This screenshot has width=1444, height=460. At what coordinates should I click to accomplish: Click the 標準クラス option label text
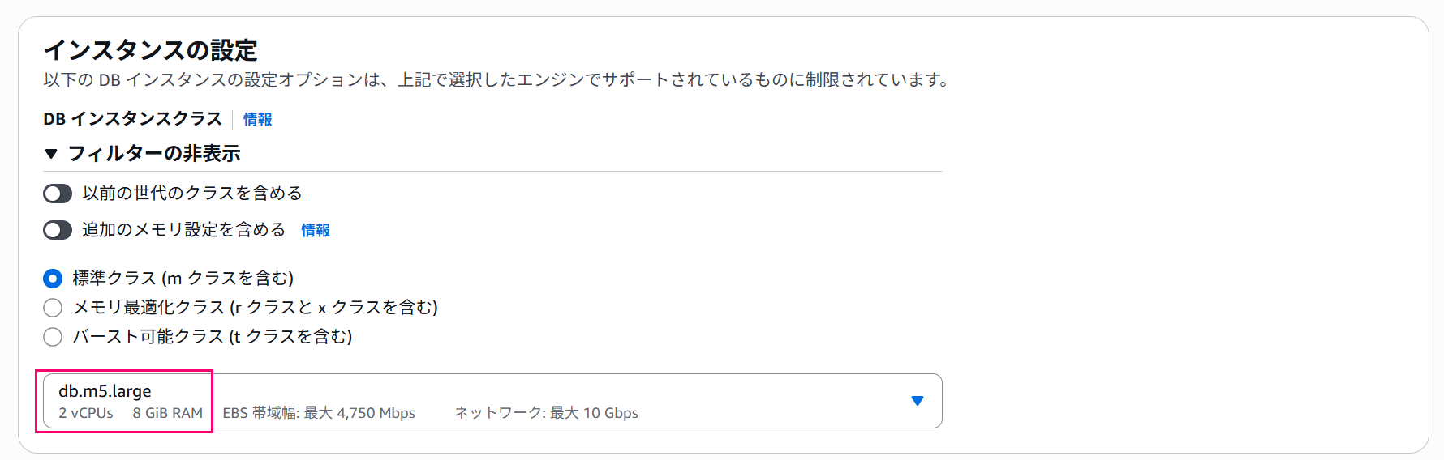(x=183, y=279)
